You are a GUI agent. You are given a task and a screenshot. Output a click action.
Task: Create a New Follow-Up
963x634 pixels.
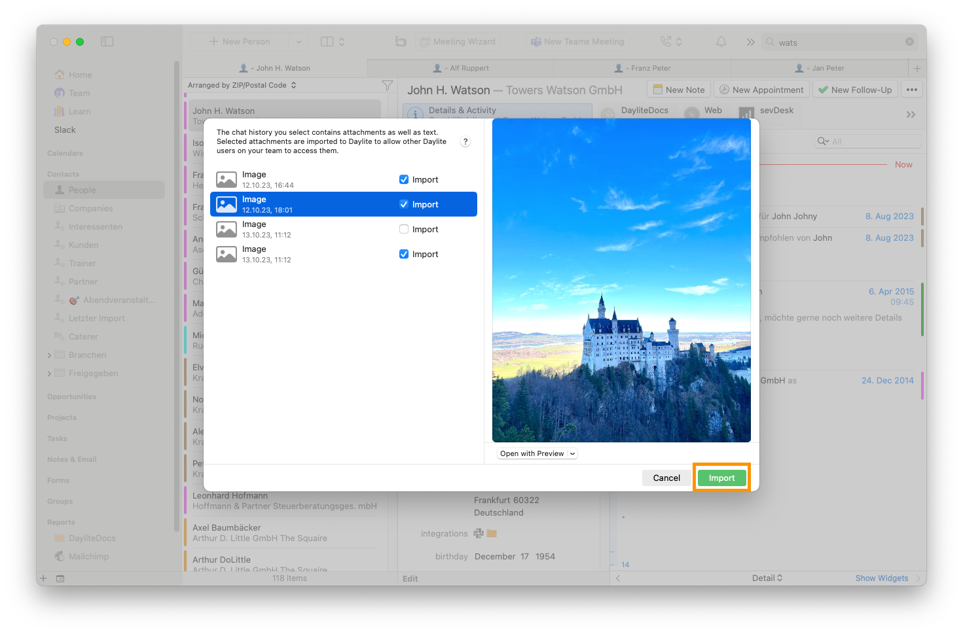tap(855, 90)
